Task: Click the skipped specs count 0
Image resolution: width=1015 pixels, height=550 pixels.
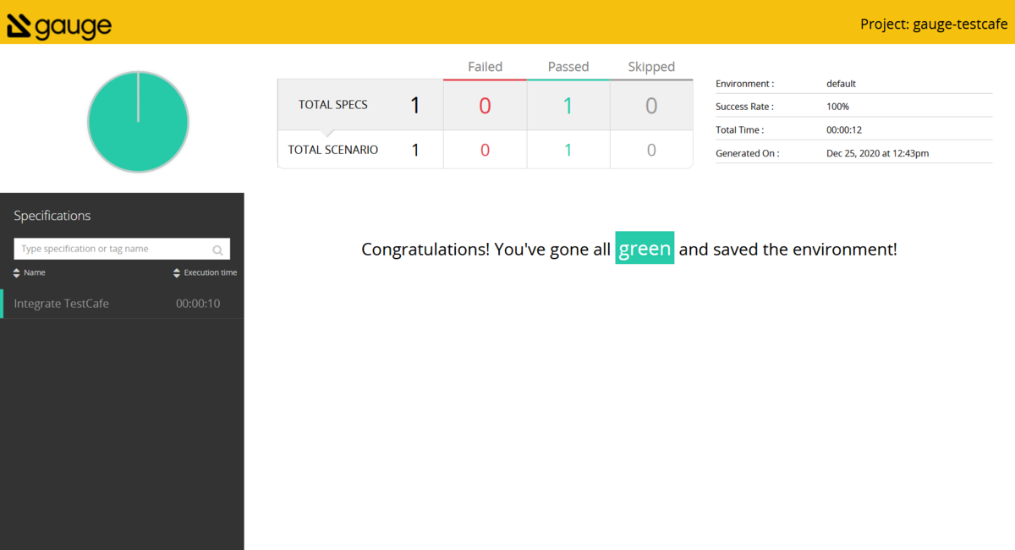Action: pyautogui.click(x=651, y=106)
